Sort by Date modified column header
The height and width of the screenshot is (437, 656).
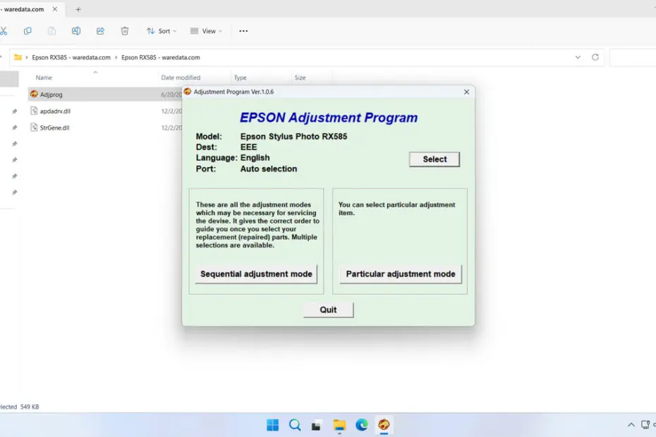tap(181, 78)
